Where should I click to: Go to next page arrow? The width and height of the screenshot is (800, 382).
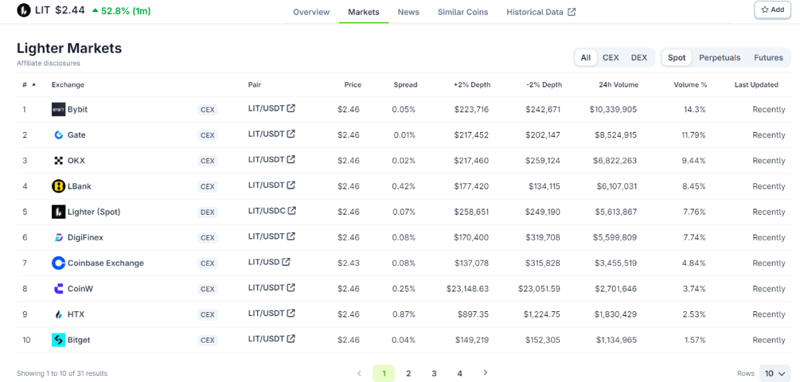pos(485,373)
